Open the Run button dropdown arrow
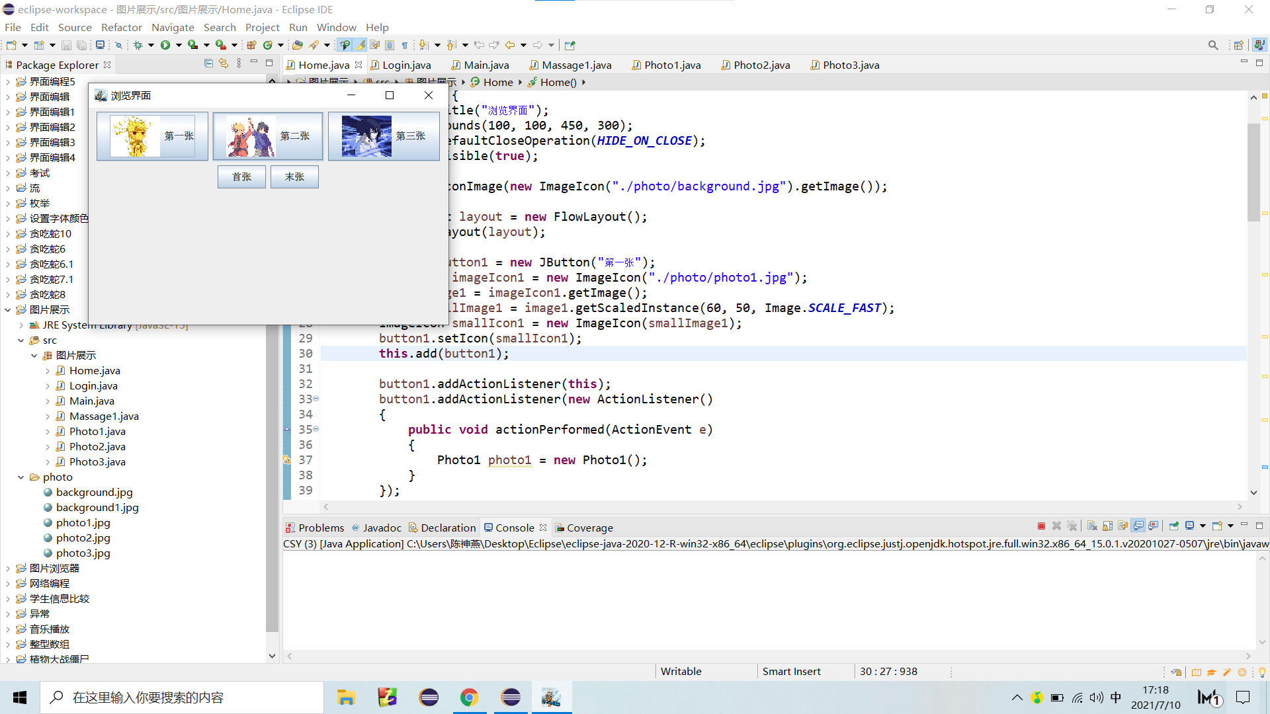This screenshot has height=714, width=1270. [x=179, y=45]
